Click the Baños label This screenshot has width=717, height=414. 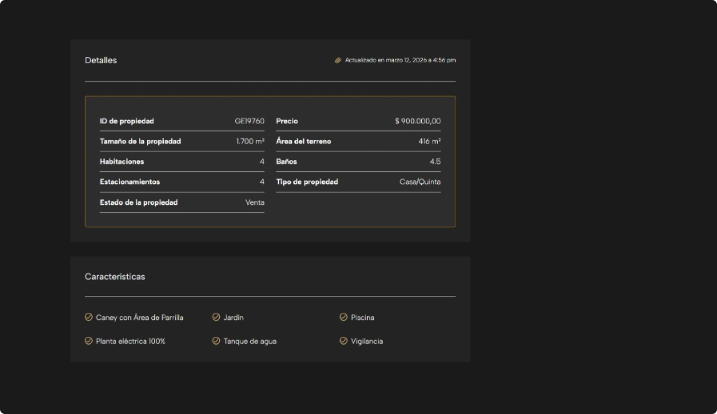point(287,161)
